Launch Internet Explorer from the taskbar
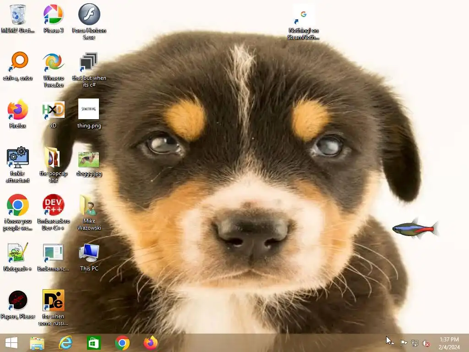The width and height of the screenshot is (469, 352). [65, 343]
